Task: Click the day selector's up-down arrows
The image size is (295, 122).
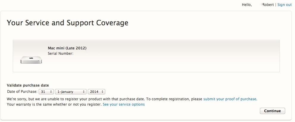Action: tap(51, 92)
